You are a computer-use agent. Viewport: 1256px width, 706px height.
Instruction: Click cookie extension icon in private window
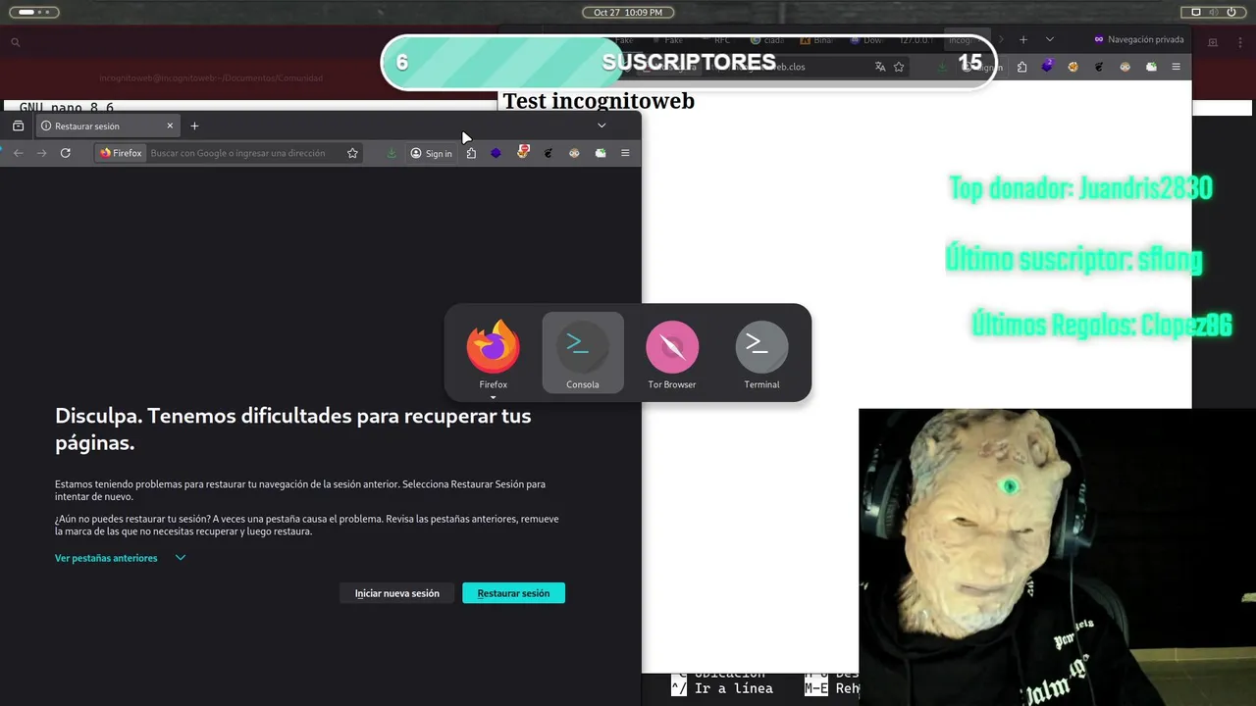click(x=1073, y=67)
